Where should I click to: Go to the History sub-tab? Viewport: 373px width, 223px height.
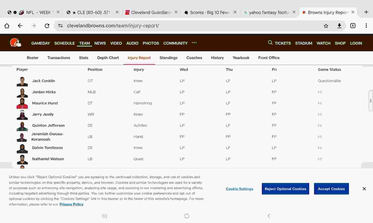pos(217,58)
